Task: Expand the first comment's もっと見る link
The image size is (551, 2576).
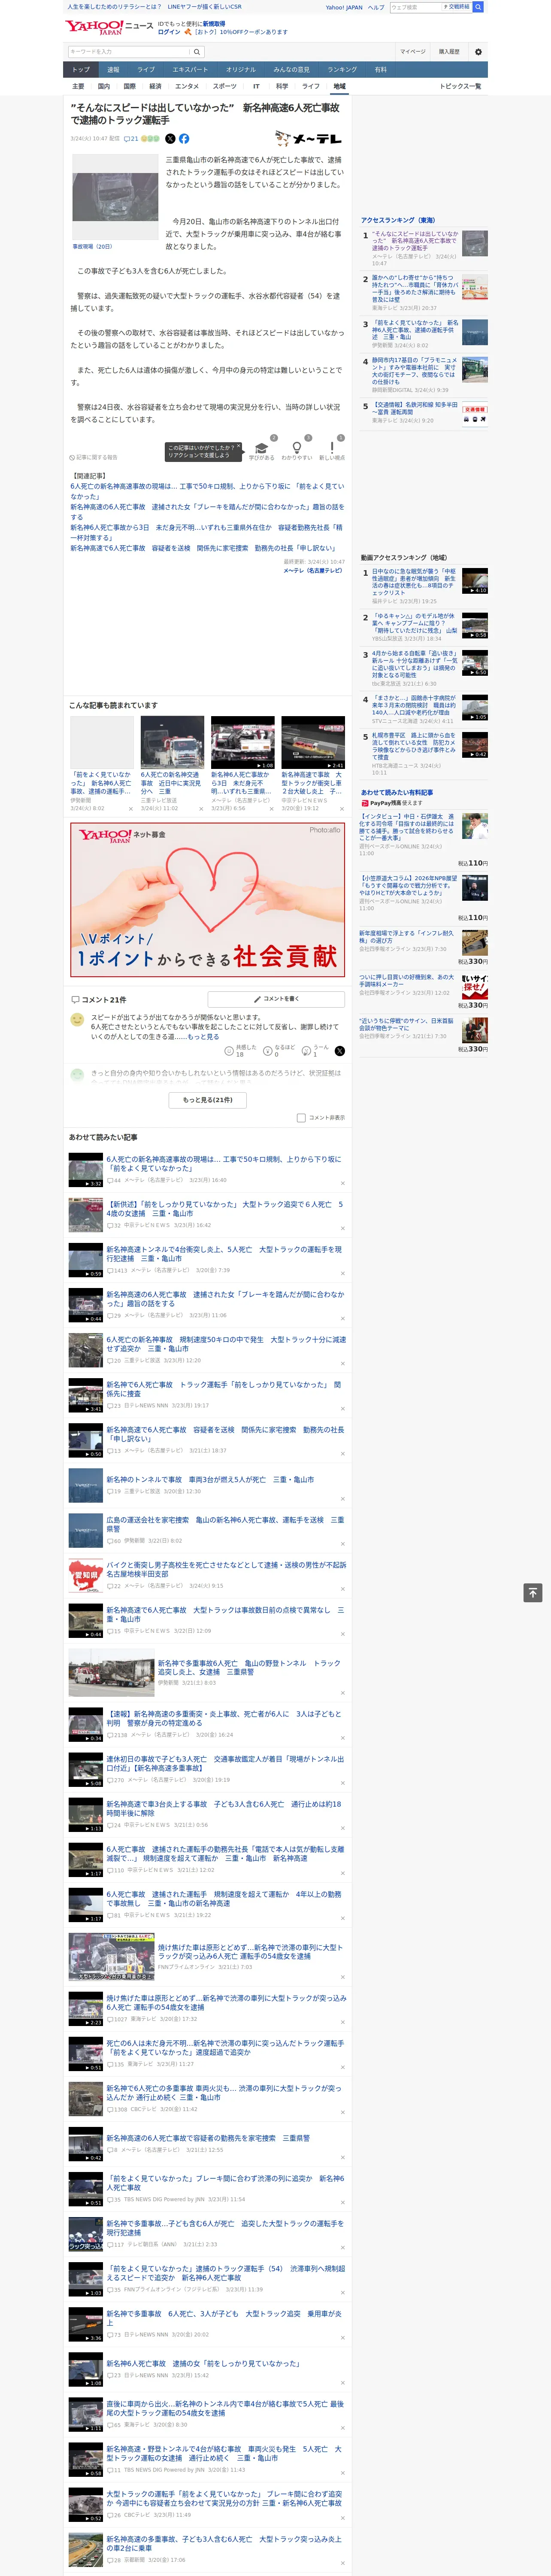Action: click(203, 1037)
